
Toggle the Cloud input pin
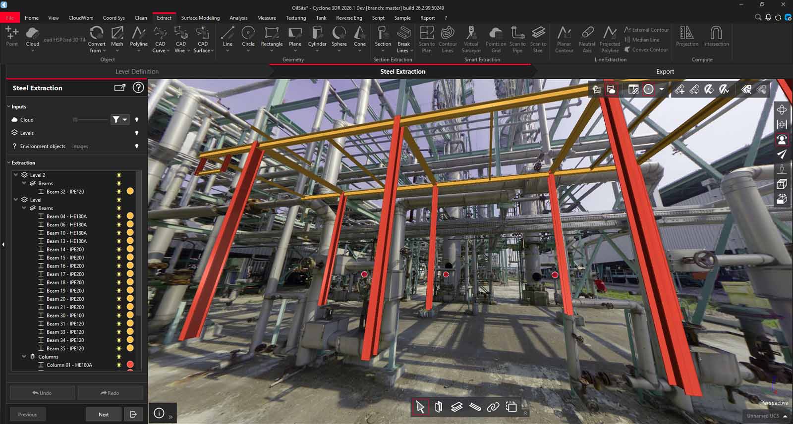pos(137,119)
